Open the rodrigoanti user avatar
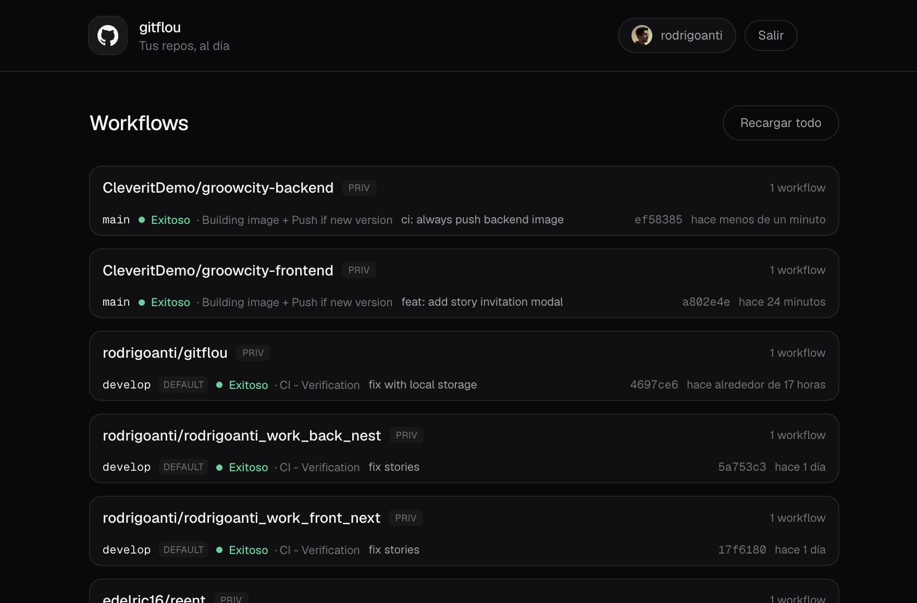 (642, 35)
